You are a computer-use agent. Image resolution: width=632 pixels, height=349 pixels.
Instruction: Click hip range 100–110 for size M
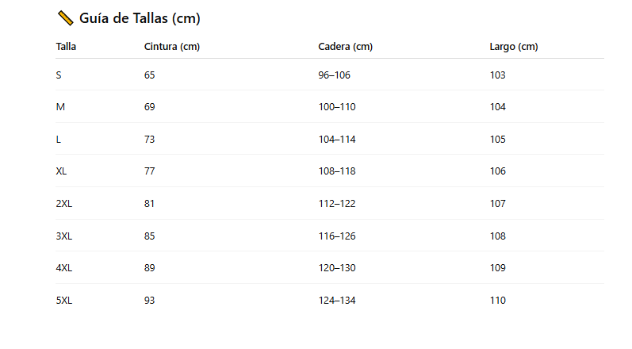(x=337, y=107)
